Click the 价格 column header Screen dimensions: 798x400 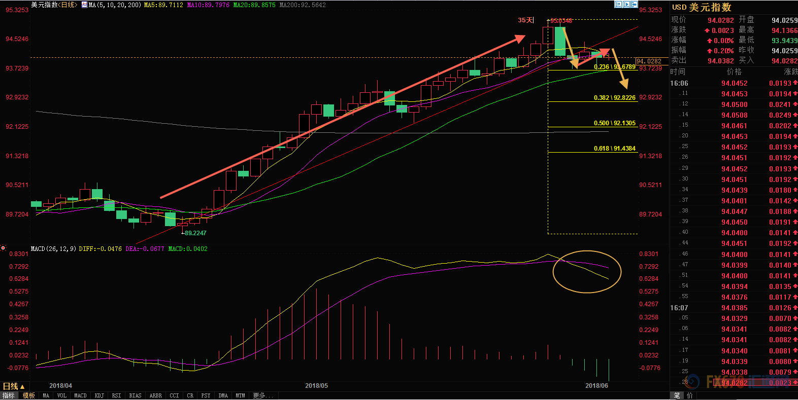[x=734, y=72]
